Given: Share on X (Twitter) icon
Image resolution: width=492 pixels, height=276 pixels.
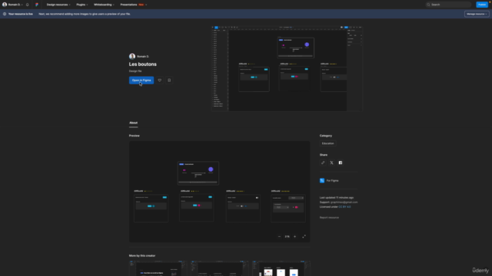Looking at the screenshot, I should tap(331, 163).
